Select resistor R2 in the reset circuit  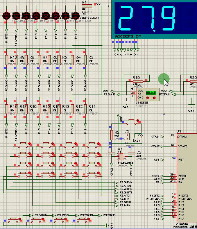click(x=111, y=135)
